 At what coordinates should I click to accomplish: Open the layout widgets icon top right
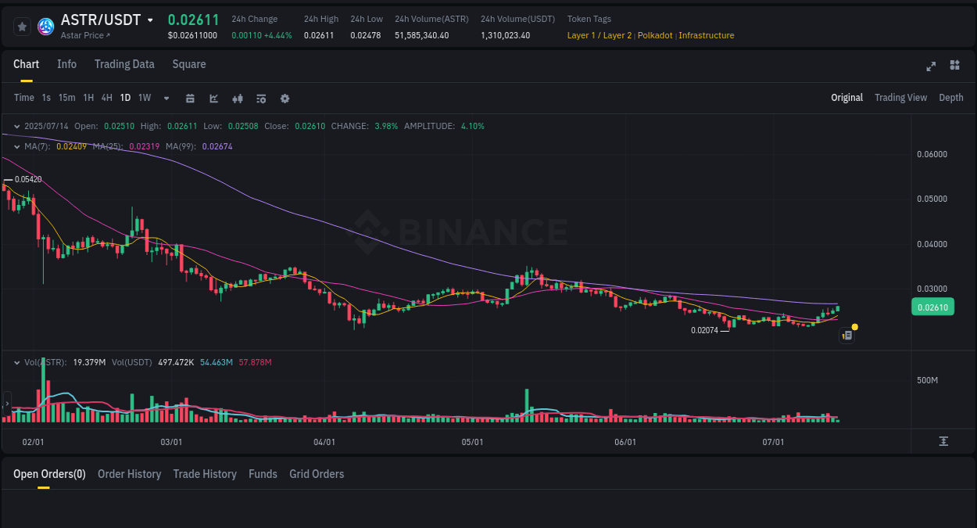pos(954,66)
